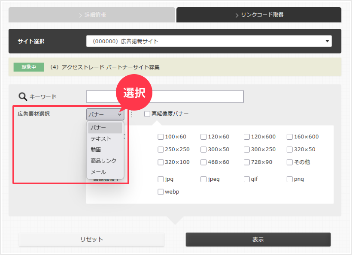Screen dimensions: 352x255
Task: Check the 120×600 size checkbox
Action: (247, 137)
